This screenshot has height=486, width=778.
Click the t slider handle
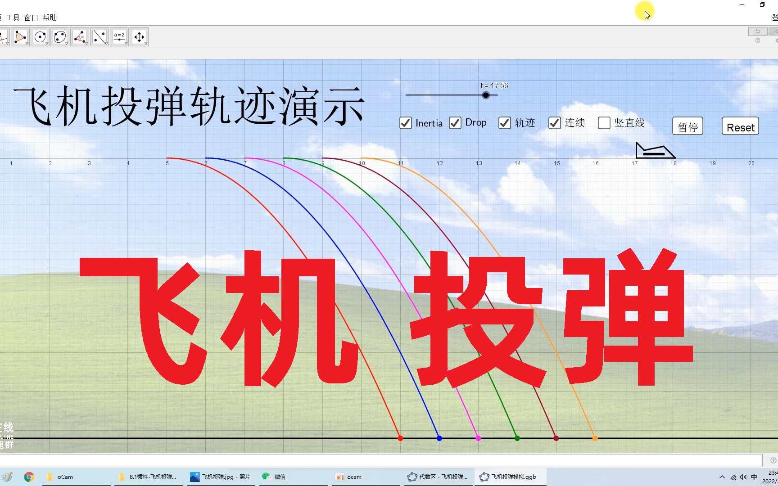[x=486, y=95]
